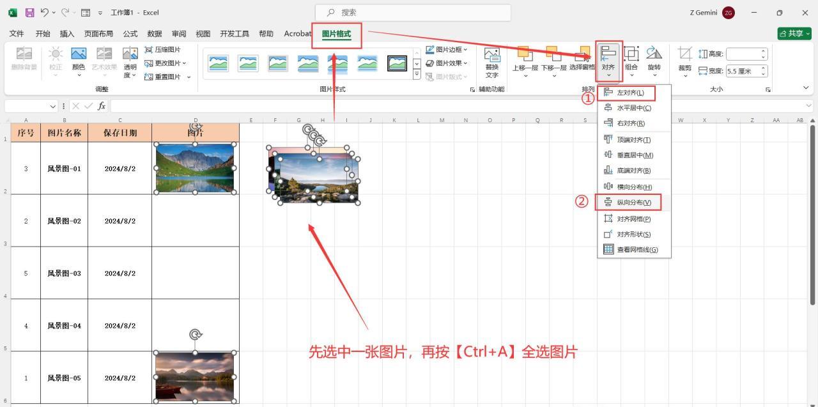This screenshot has width=818, height=407.
Task: Expand the formula bar chevron
Action: (x=809, y=106)
